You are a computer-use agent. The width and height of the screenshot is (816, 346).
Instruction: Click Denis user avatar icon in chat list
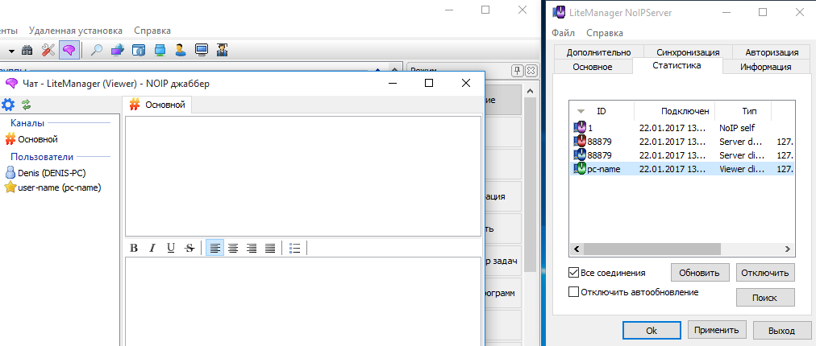click(10, 172)
